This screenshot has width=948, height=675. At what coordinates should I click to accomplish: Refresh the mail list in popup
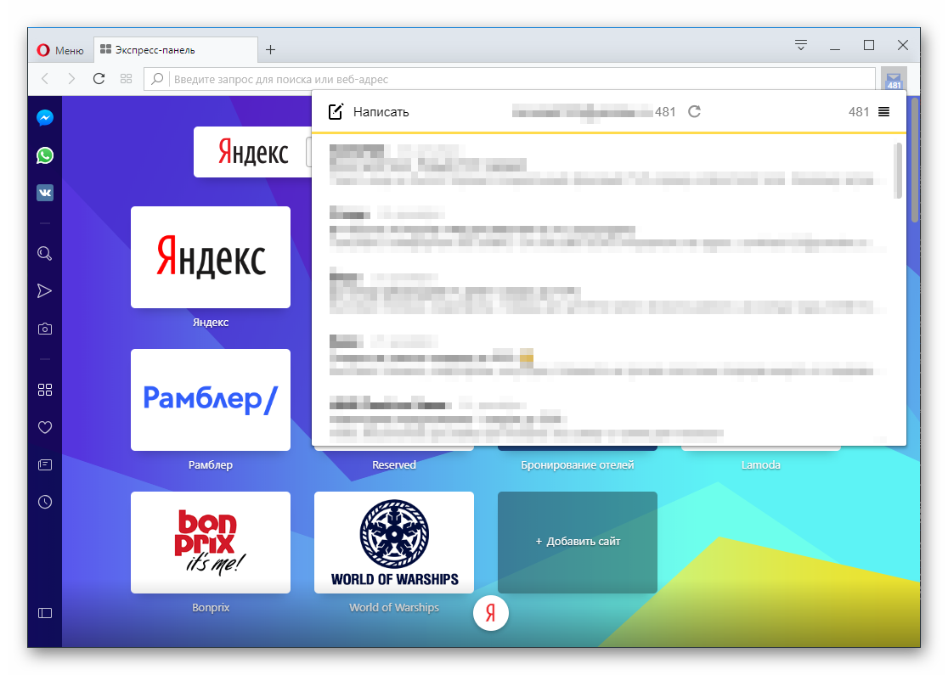tap(694, 111)
